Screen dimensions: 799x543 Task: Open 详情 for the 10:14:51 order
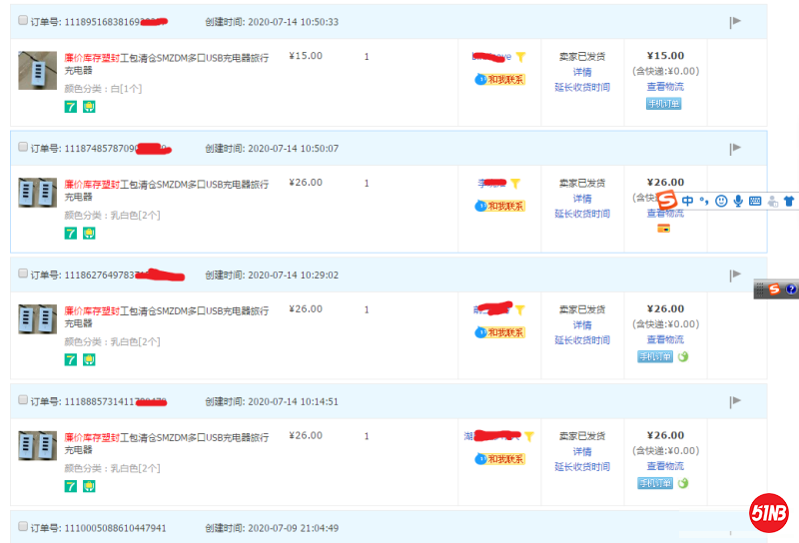tap(582, 451)
